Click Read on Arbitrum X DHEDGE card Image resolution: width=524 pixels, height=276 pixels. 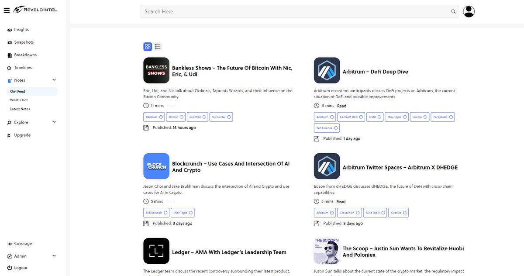[x=341, y=202]
